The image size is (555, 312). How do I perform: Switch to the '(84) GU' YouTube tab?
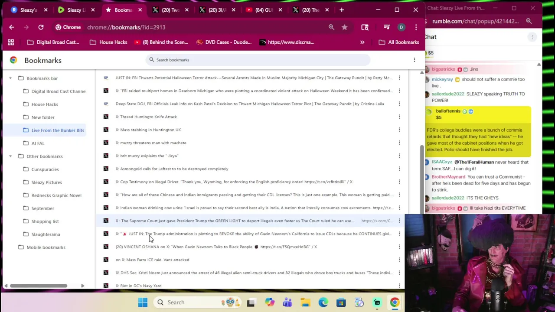264,10
